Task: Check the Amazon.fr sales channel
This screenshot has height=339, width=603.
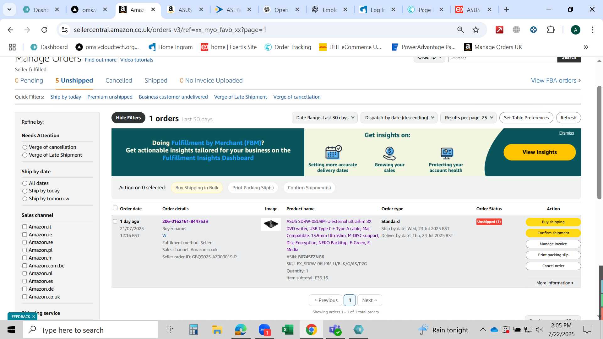Action: 24,258
